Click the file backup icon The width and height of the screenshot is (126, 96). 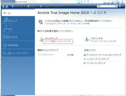tap(85, 63)
